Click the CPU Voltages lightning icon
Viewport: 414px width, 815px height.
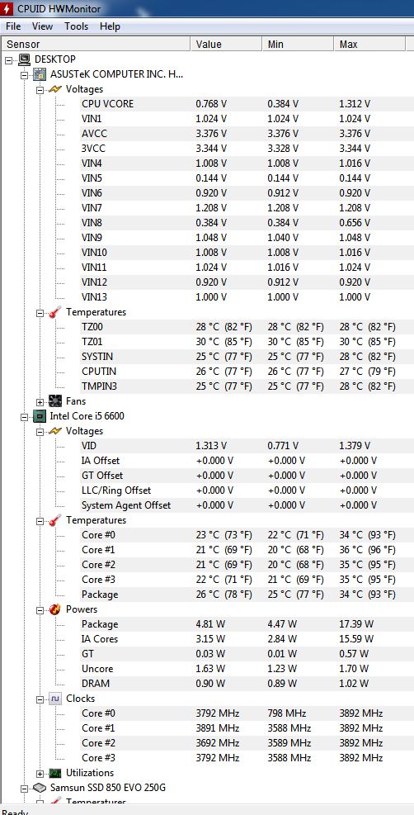[x=55, y=431]
